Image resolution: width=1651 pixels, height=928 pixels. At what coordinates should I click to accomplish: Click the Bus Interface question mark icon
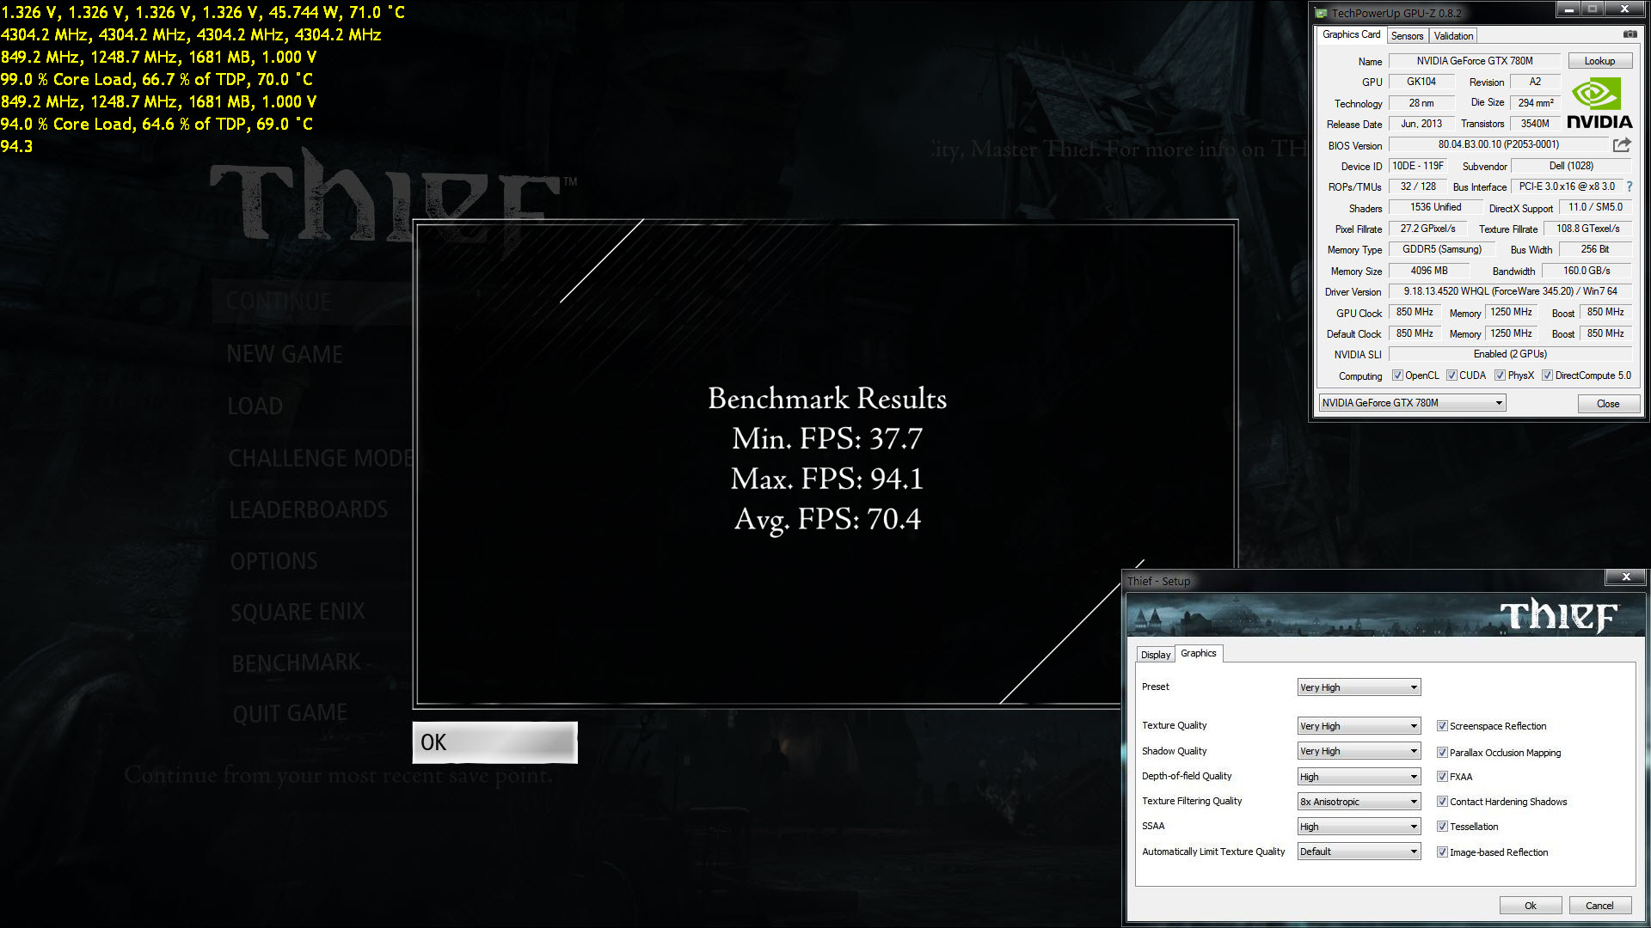click(1630, 186)
